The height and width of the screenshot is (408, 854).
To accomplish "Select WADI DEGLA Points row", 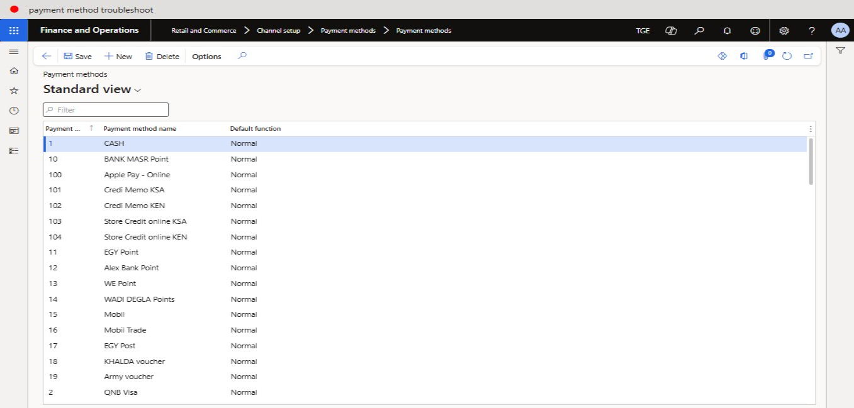I will pyautogui.click(x=425, y=299).
